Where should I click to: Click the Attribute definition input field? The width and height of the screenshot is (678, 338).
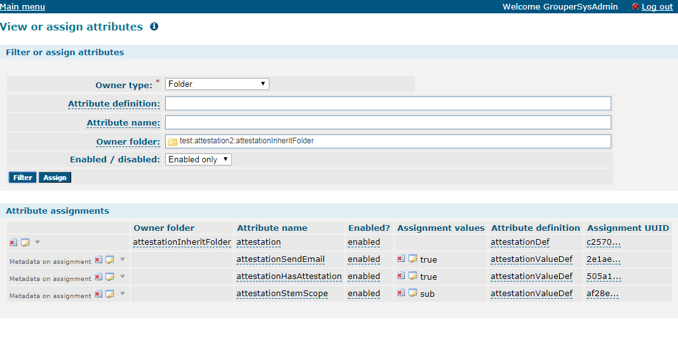(388, 103)
